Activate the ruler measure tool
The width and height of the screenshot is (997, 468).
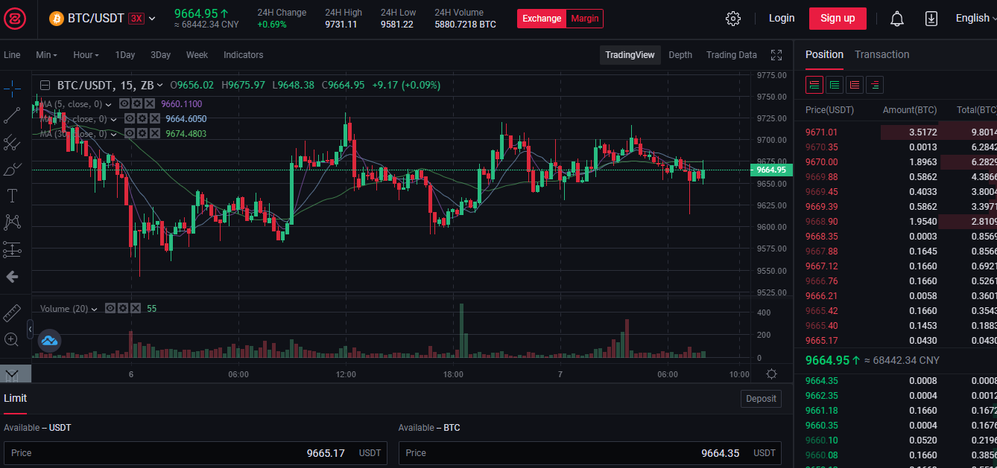pos(12,313)
